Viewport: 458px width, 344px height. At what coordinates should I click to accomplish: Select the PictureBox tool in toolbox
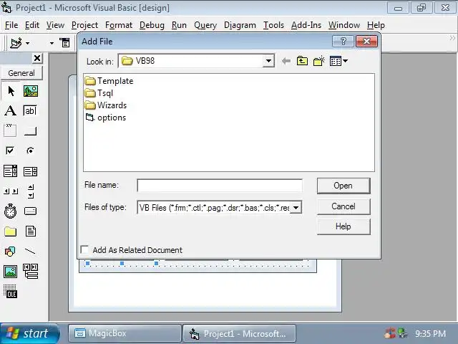[30, 91]
